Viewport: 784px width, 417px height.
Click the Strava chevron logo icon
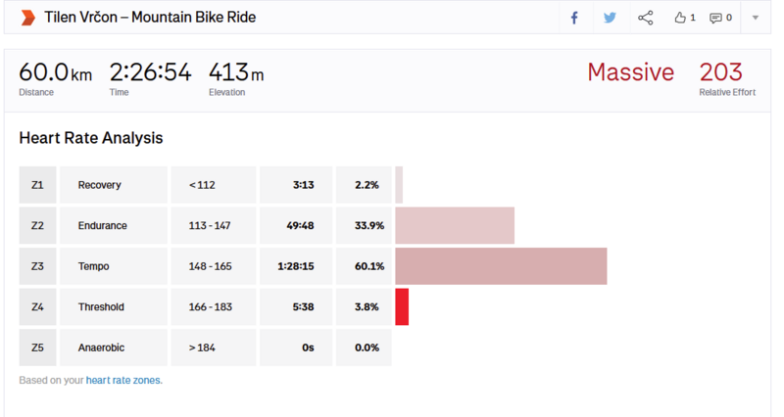[x=27, y=18]
